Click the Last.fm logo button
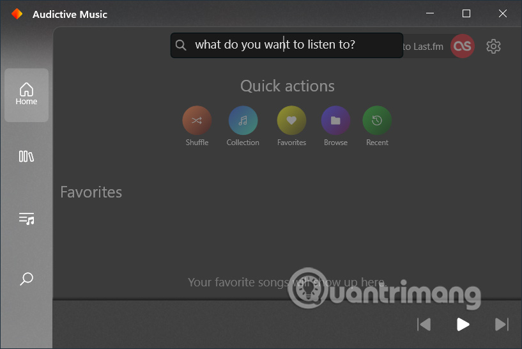Viewport: 522px width, 349px height. tap(463, 46)
